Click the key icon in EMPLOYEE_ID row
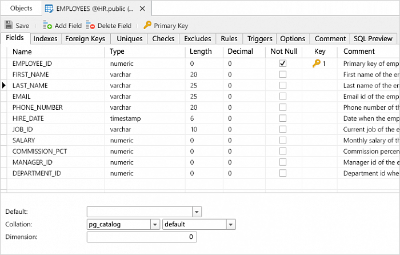 coord(317,63)
